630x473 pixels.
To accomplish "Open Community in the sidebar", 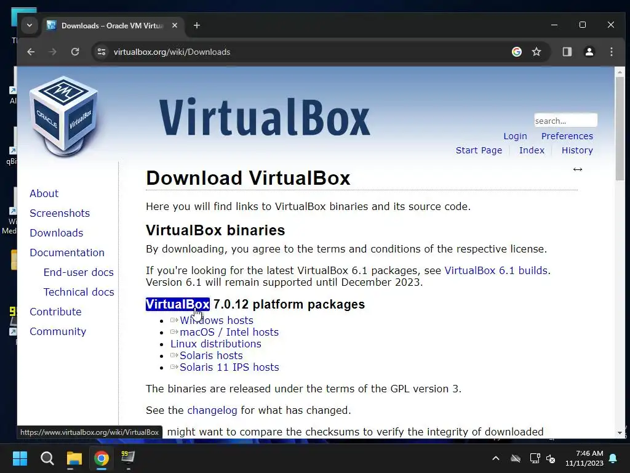I will 58,331.
